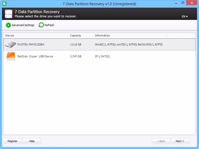Open the EN language dropdown
The image size is (199, 149).
click(x=185, y=16)
